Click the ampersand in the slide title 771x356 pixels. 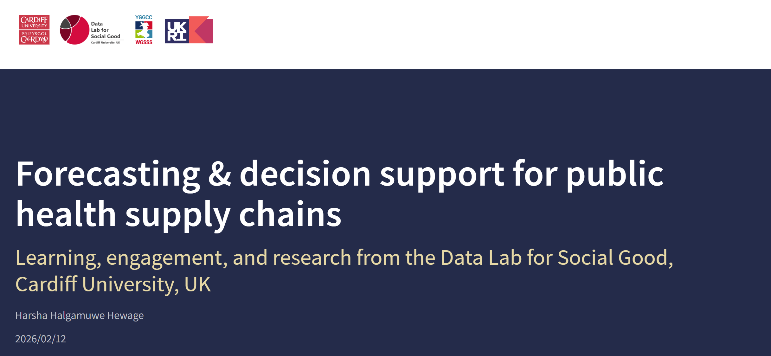click(219, 174)
